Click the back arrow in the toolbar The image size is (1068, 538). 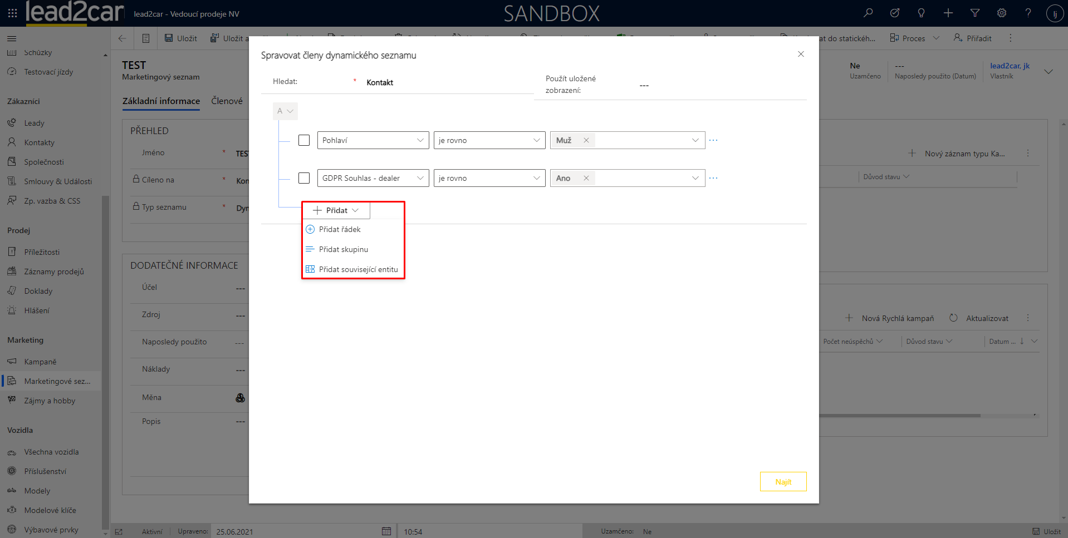(122, 38)
